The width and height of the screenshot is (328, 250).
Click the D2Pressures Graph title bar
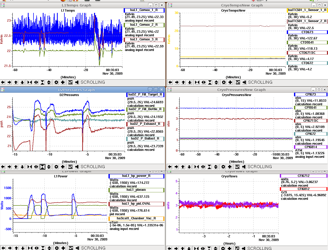(x=76, y=90)
